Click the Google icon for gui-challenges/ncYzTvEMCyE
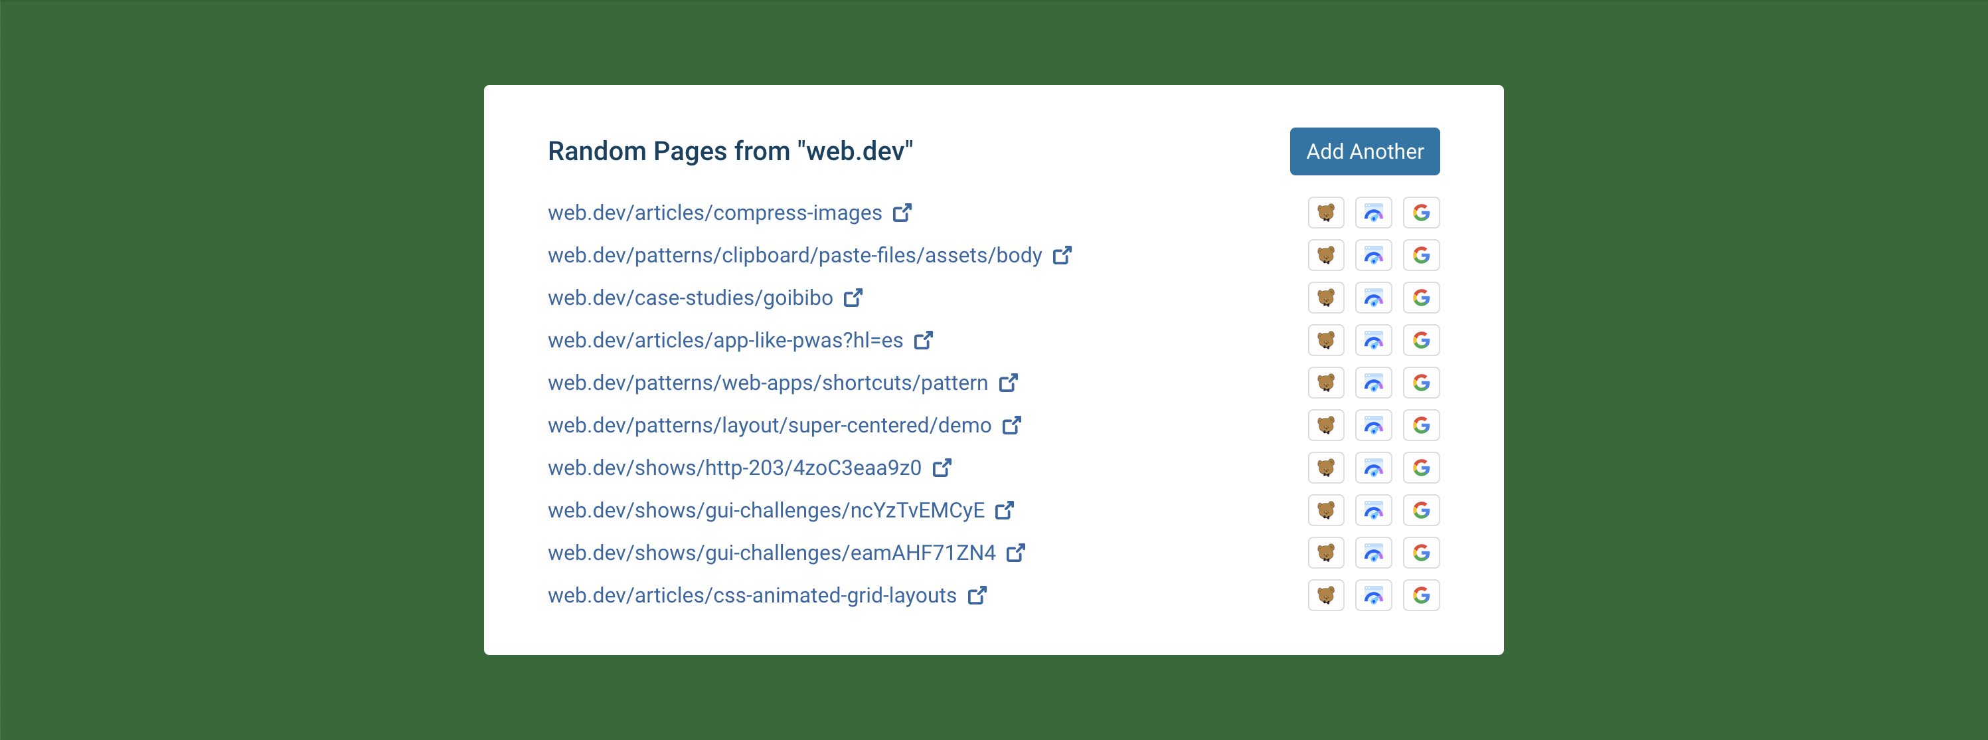This screenshot has height=740, width=1988. 1422,509
